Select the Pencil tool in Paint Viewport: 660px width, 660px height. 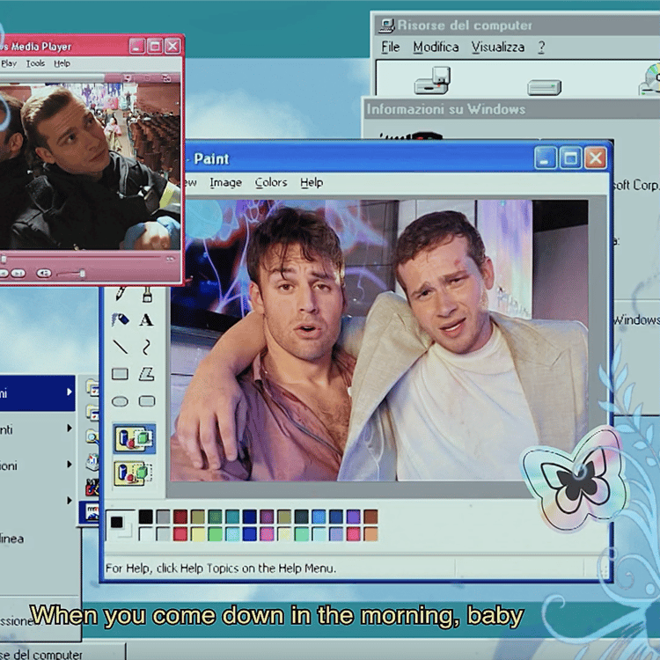[x=121, y=293]
